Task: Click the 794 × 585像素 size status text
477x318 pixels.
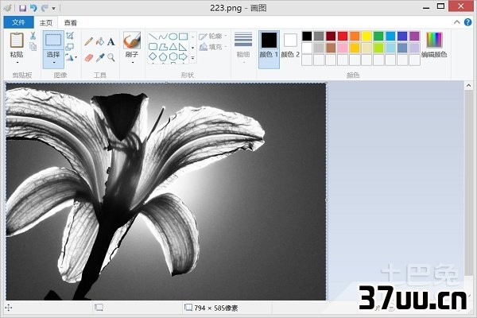Action: click(216, 308)
